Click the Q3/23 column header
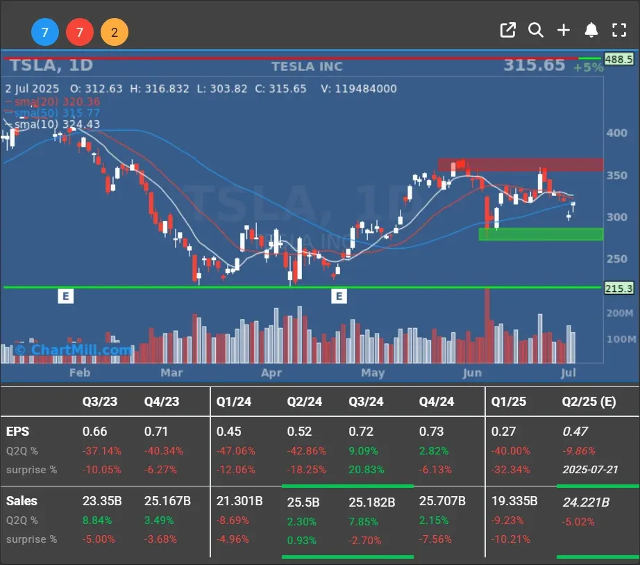The width and height of the screenshot is (640, 565). (99, 402)
